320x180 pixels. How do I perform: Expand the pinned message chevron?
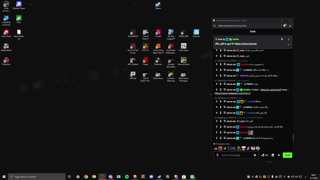288,44
